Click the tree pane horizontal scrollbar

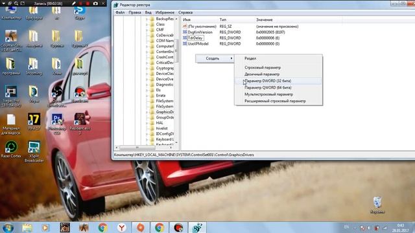click(137, 148)
